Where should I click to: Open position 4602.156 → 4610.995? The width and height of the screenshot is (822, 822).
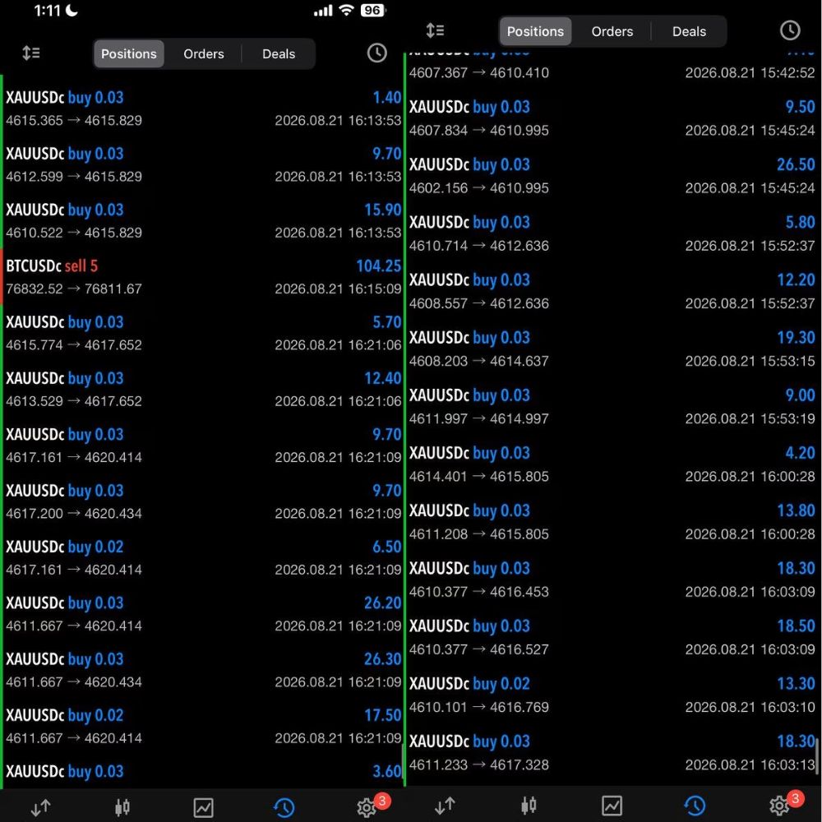click(x=613, y=176)
